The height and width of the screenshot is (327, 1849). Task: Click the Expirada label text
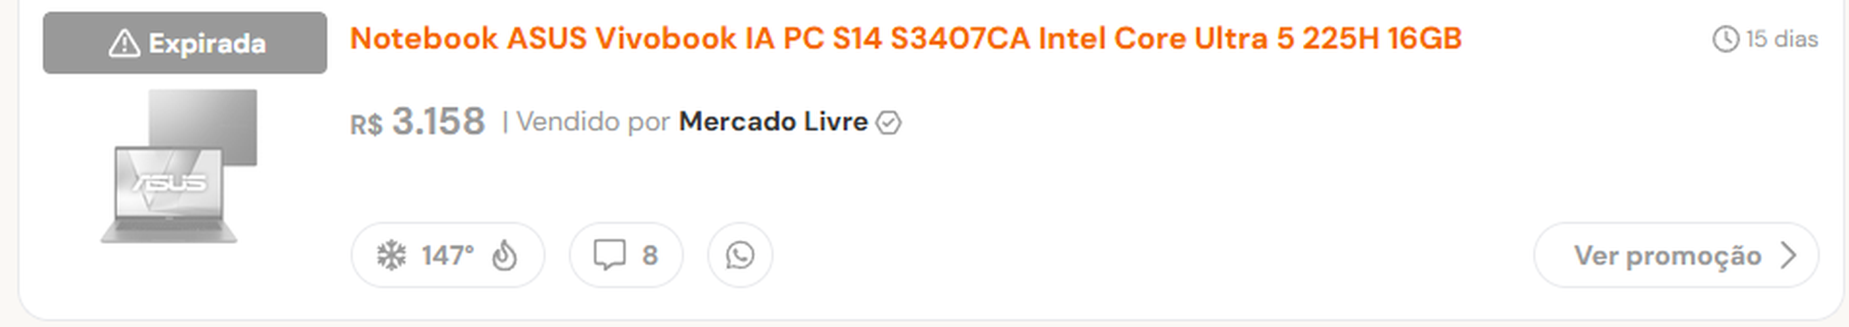(x=207, y=44)
